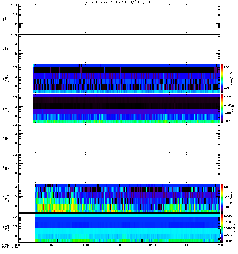This screenshot has width=238, height=254.
Task: Select the 0040 time tick label
Action: (x=85, y=245)
